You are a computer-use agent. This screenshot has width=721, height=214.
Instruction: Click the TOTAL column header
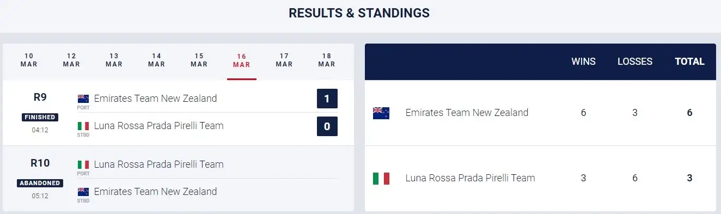coord(690,62)
